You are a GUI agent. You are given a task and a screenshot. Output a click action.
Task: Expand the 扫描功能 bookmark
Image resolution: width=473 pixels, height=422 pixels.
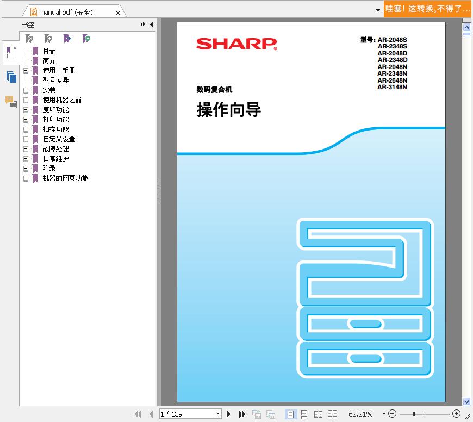(26, 129)
